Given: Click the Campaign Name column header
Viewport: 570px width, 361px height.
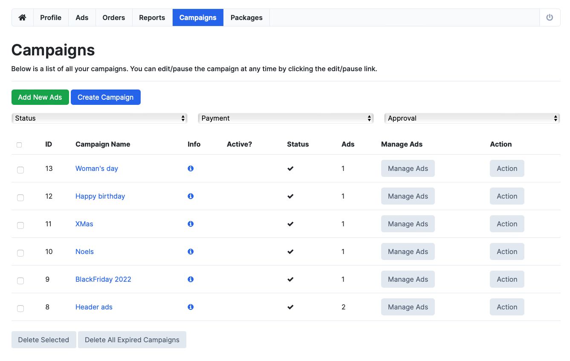Looking at the screenshot, I should [103, 144].
